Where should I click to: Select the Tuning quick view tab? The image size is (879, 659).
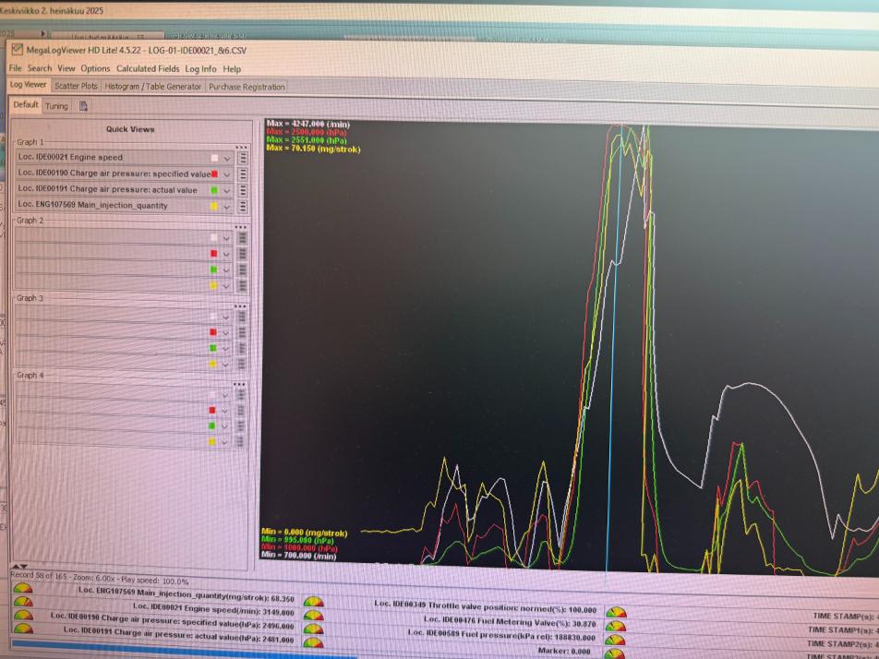56,106
